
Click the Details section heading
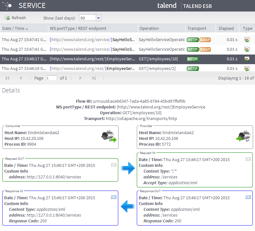11,90
